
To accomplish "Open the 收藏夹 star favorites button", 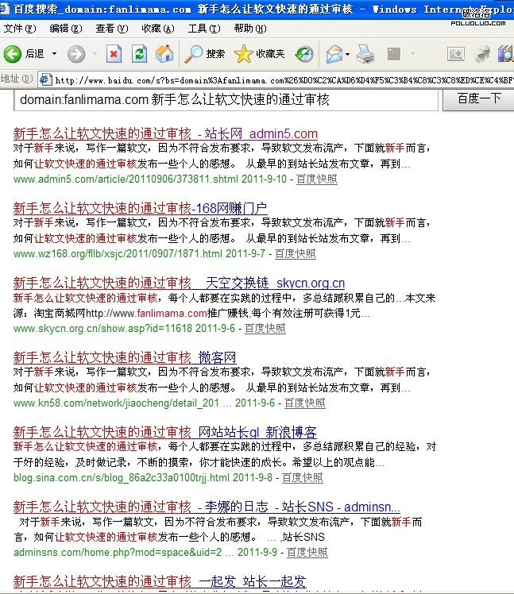I will [x=260, y=54].
